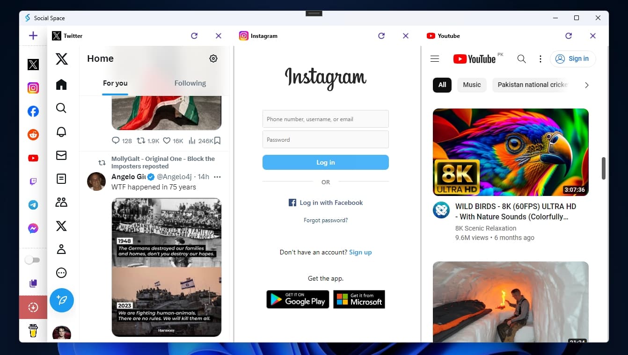Select the Music filter chip
628x355 pixels.
coord(472,85)
